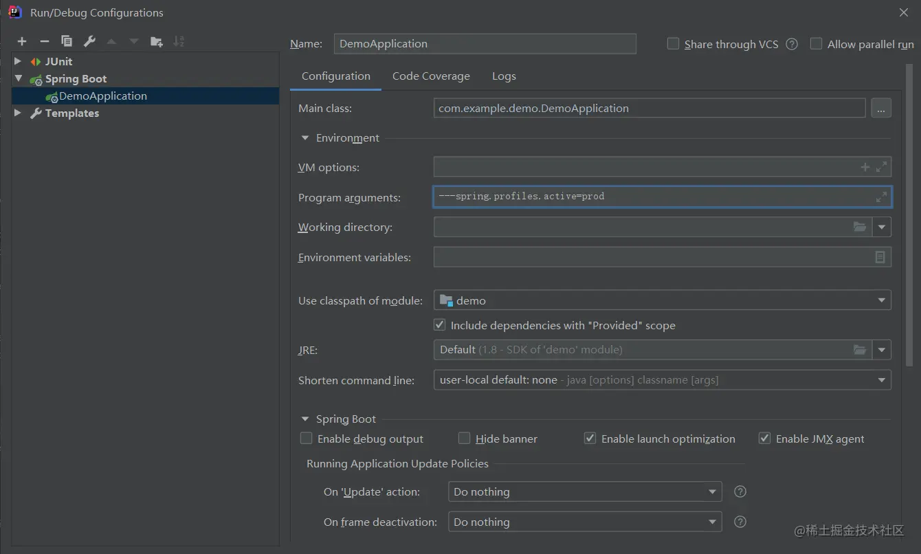Expand the Program arguments field editor
921x554 pixels.
pyautogui.click(x=881, y=197)
